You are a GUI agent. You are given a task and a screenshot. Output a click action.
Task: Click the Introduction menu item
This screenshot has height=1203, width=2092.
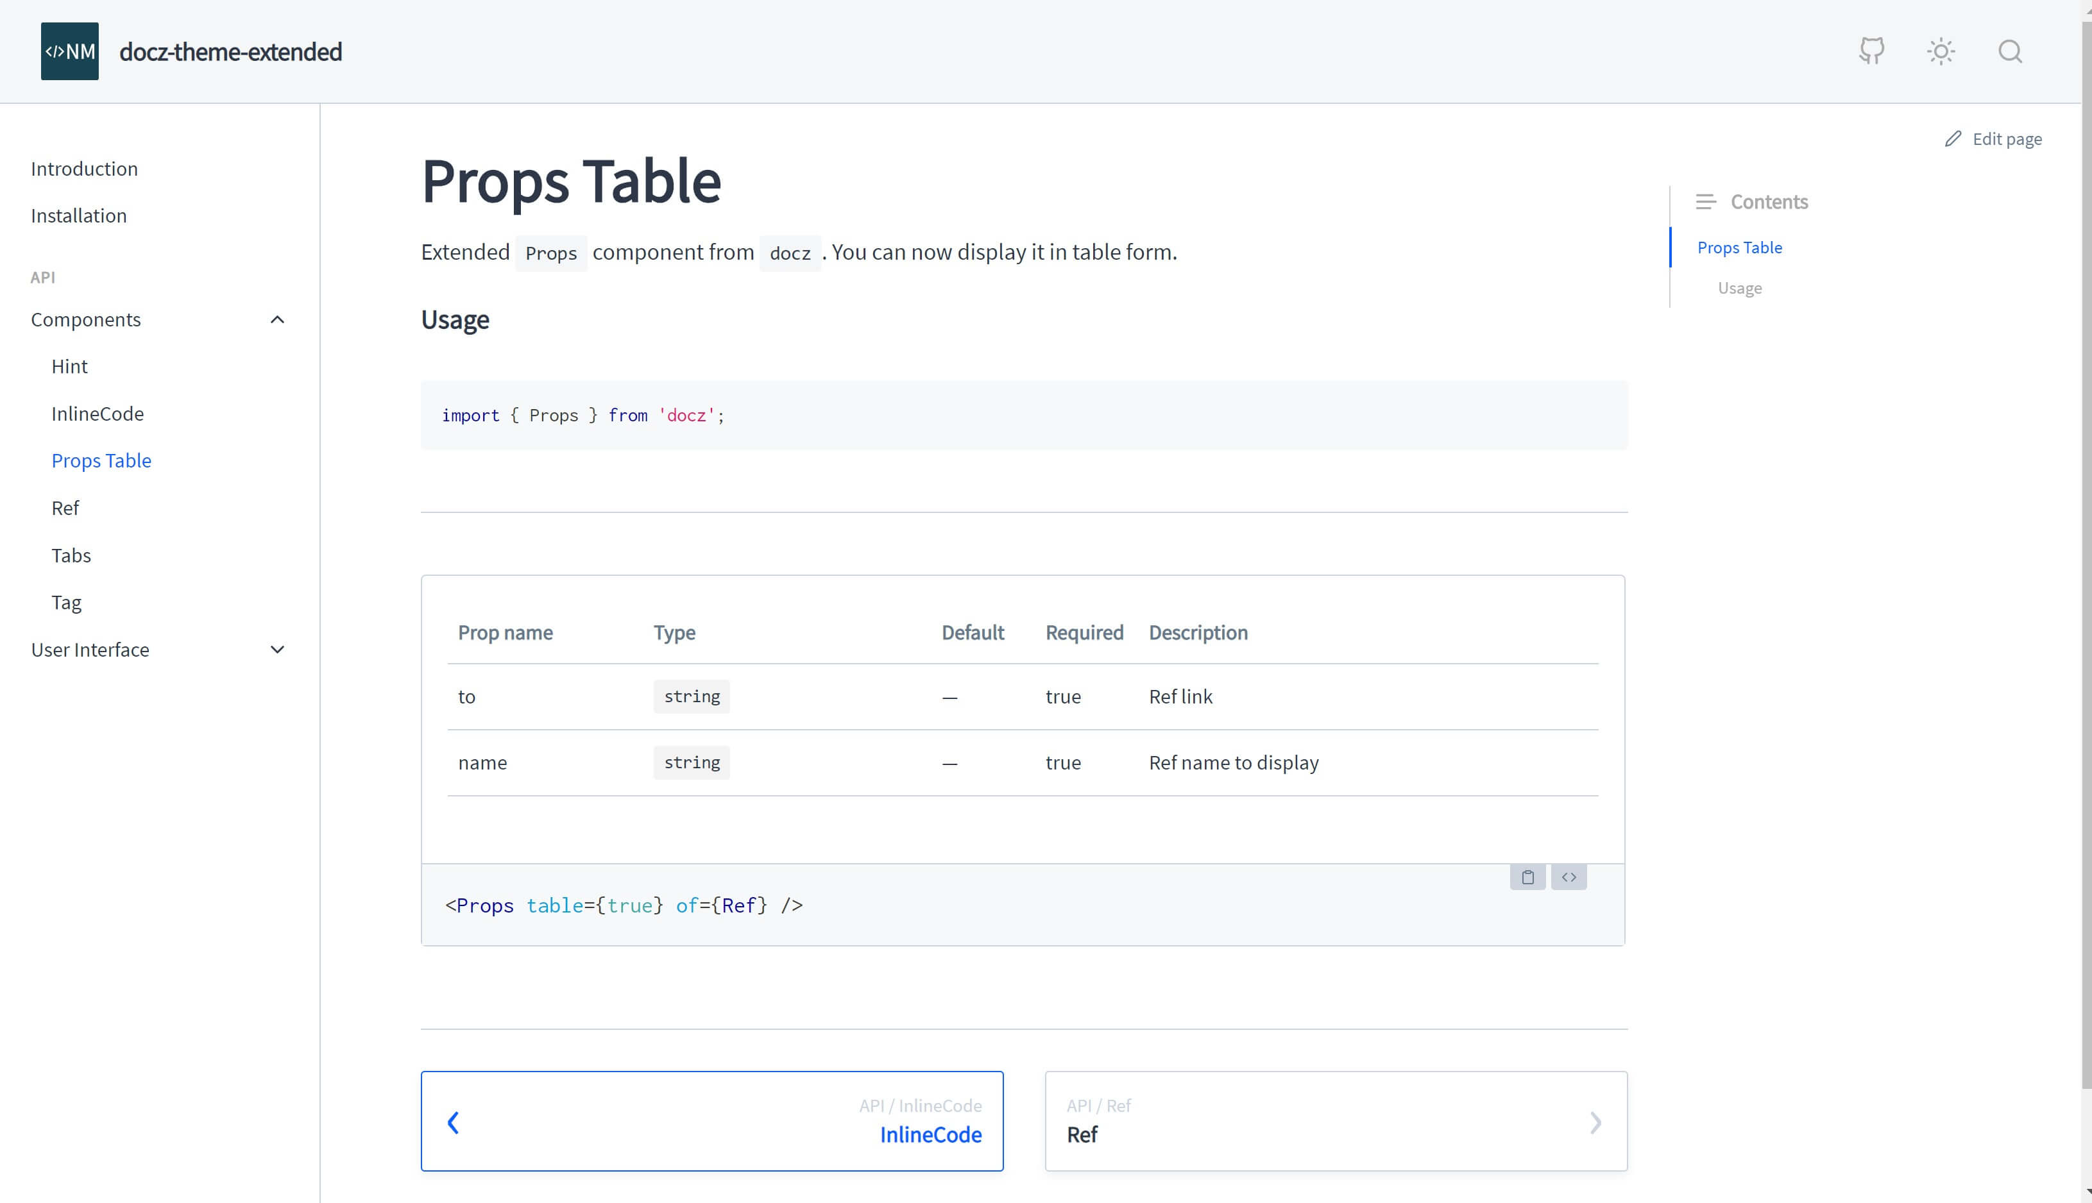(x=83, y=169)
